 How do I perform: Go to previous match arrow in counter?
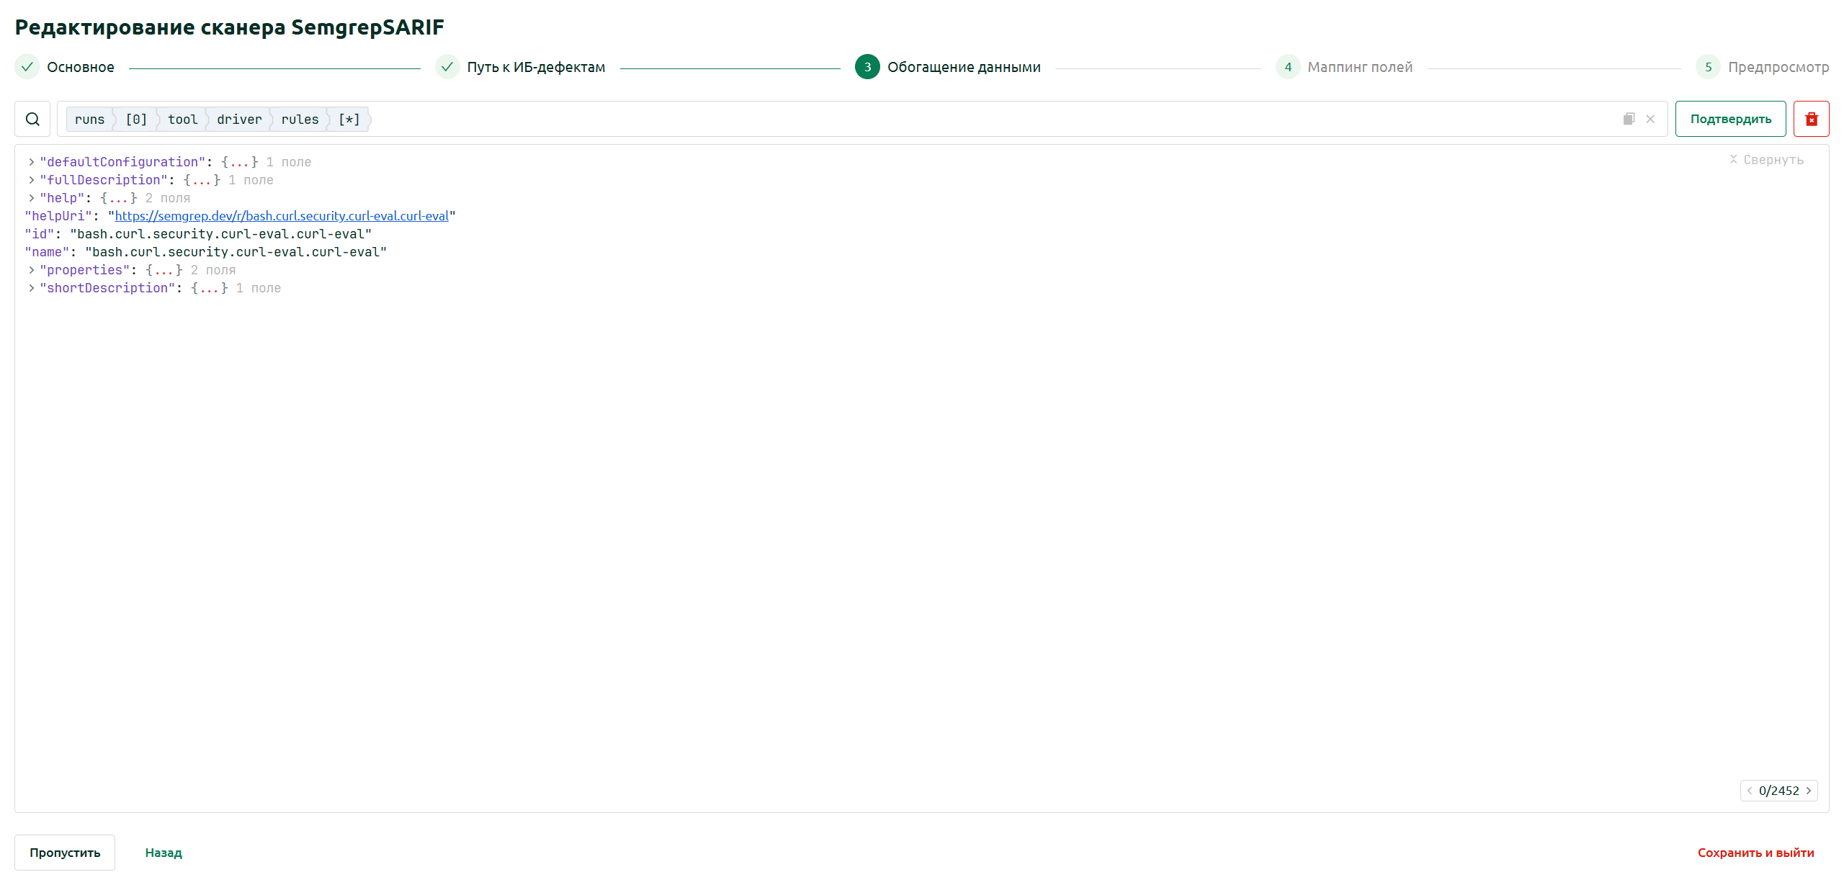pos(1749,791)
